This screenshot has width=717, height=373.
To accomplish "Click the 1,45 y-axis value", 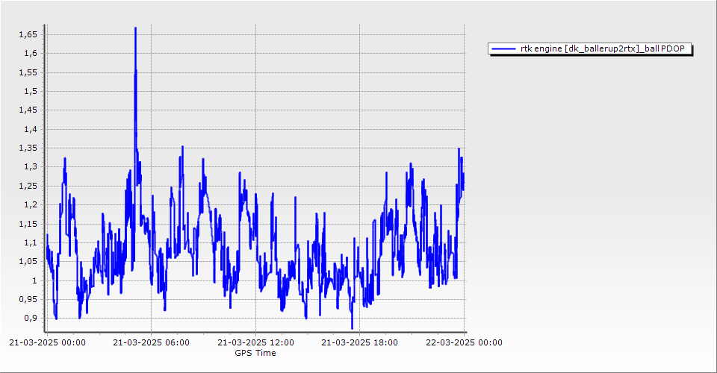I will coord(28,110).
